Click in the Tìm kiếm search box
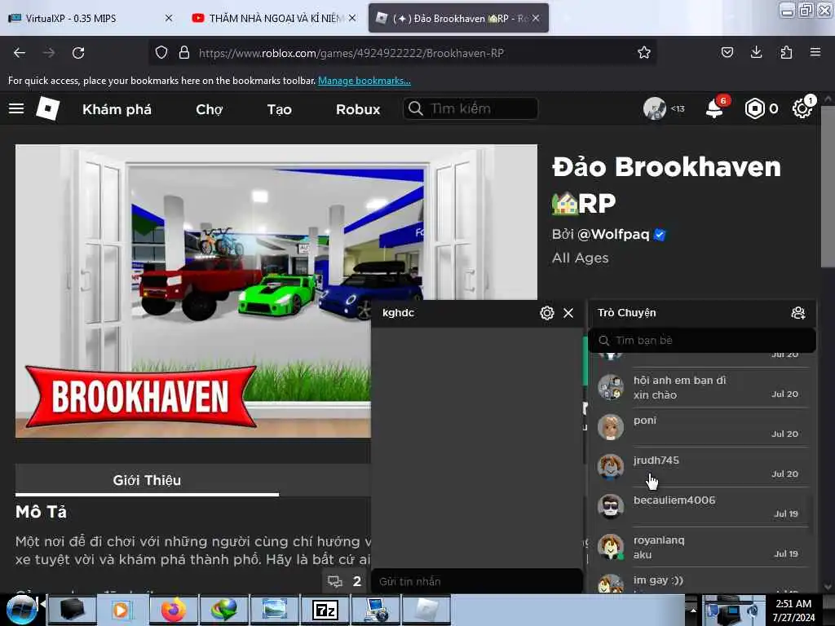Screen dimensions: 835x626 [x=471, y=108]
